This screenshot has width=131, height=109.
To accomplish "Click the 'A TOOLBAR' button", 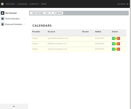I will (58, 13).
